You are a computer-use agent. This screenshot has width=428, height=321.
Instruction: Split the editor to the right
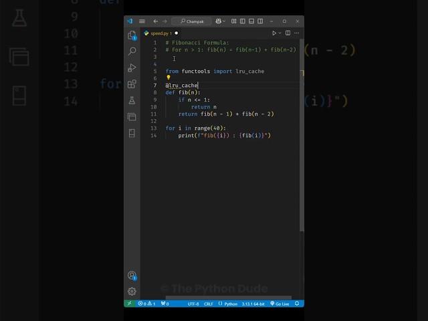tap(288, 33)
